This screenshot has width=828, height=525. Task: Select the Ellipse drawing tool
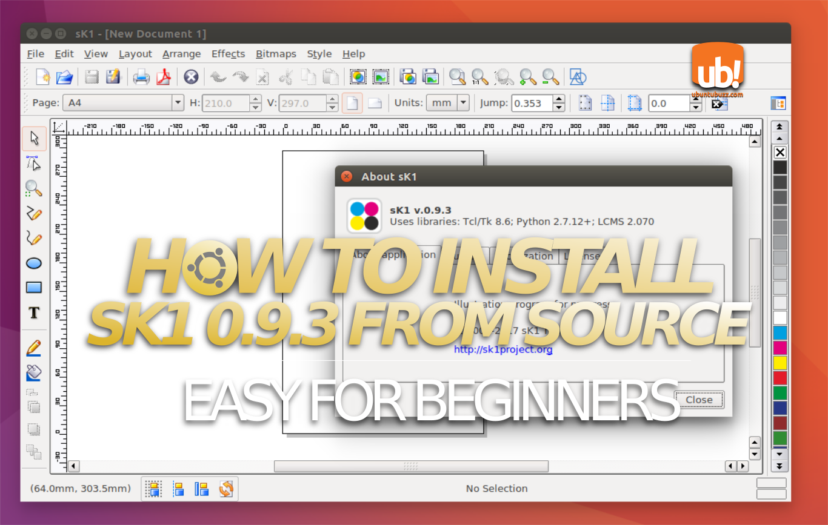(34, 263)
